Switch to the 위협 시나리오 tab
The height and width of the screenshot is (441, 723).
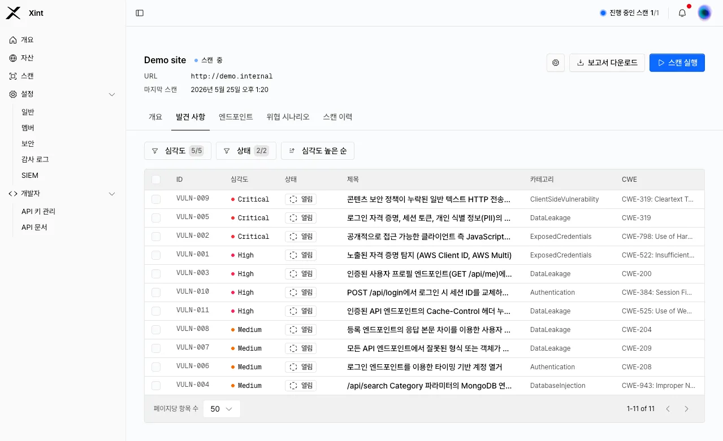tap(288, 117)
